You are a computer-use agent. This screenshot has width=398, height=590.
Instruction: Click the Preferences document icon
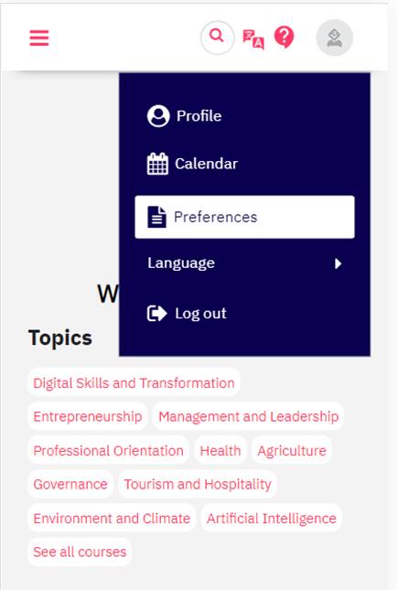point(156,217)
